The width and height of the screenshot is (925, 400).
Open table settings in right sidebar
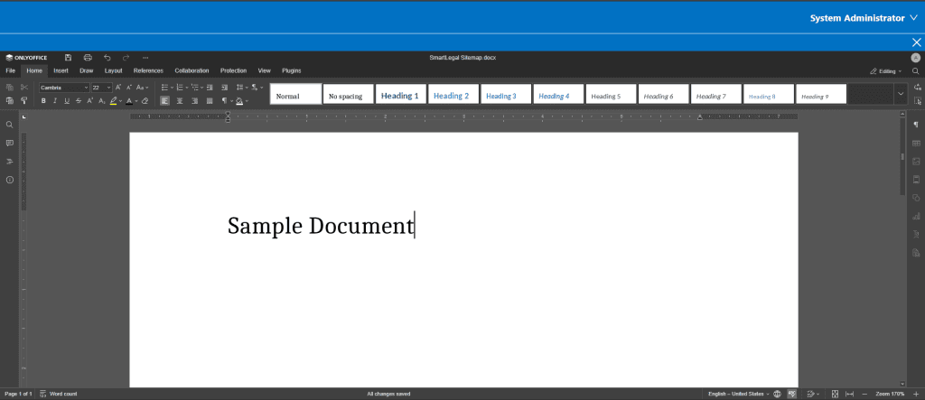[916, 144]
